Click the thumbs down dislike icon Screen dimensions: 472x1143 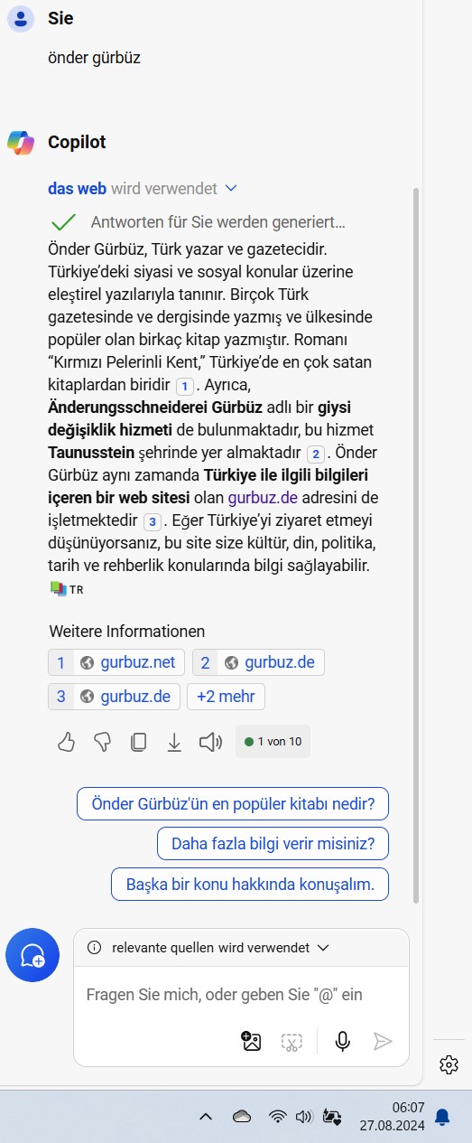102,742
